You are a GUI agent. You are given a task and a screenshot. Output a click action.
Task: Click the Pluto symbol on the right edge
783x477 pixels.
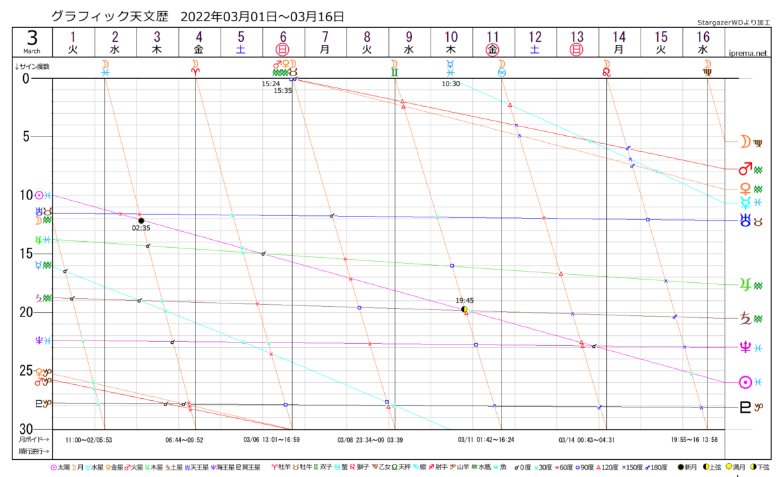click(745, 407)
